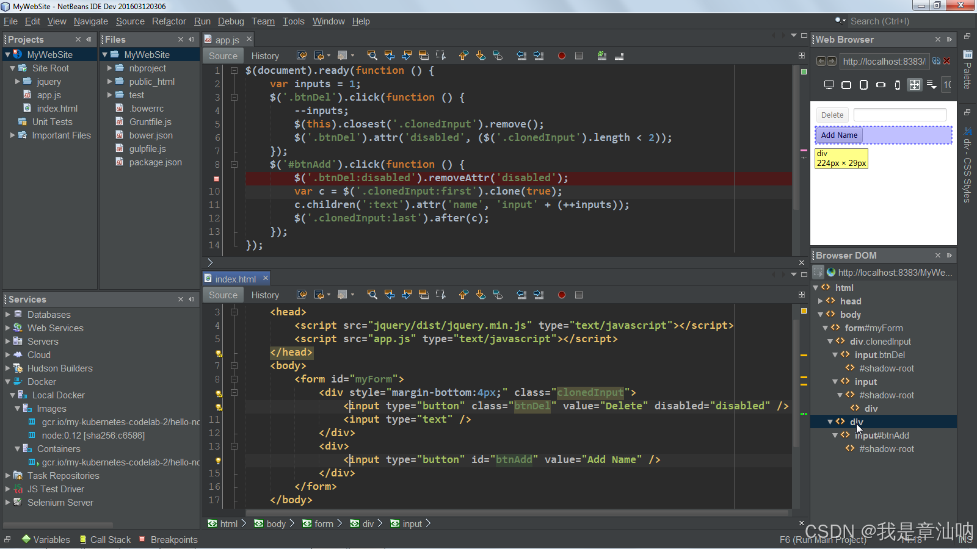This screenshot has width=977, height=549.
Task: Jump to next bookmark in app.js toolbar
Action: pos(481,56)
